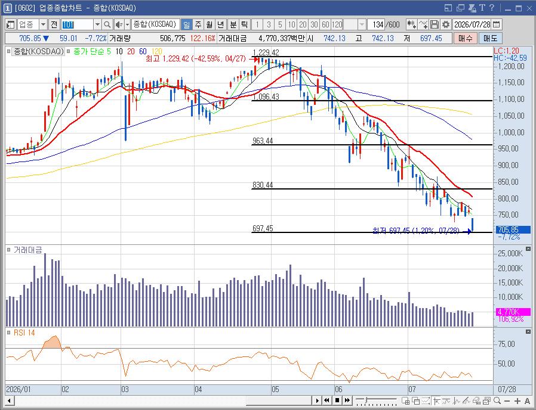Viewport: 536px width, 410px height.
Task: Select the 120 period interval button
Action: point(337,24)
